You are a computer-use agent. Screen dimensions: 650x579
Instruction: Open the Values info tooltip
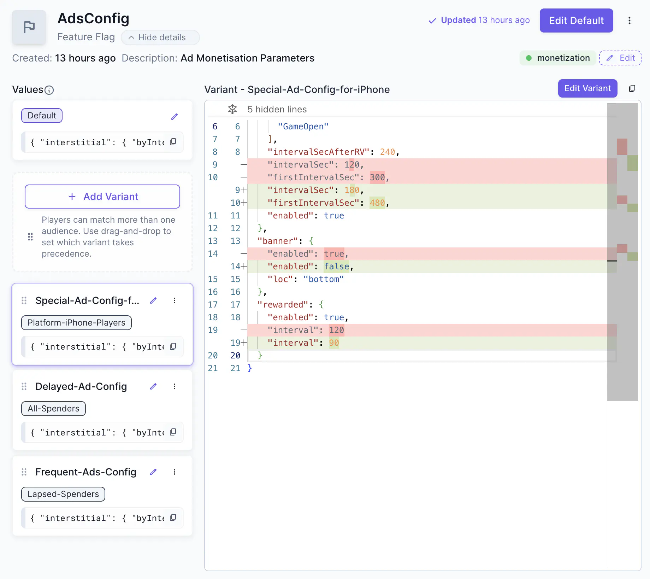click(x=49, y=90)
